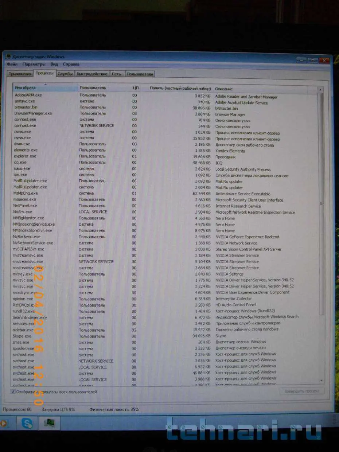
Task: Select the rundll32.exe process
Action: click(165, 311)
